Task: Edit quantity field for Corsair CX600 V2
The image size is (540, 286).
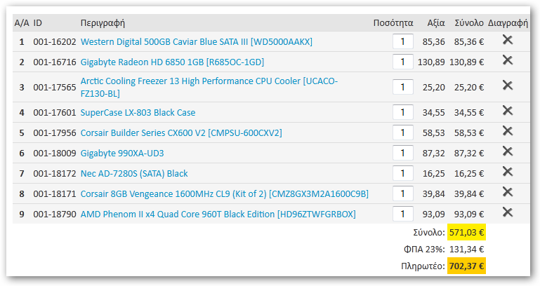Action: coord(402,132)
